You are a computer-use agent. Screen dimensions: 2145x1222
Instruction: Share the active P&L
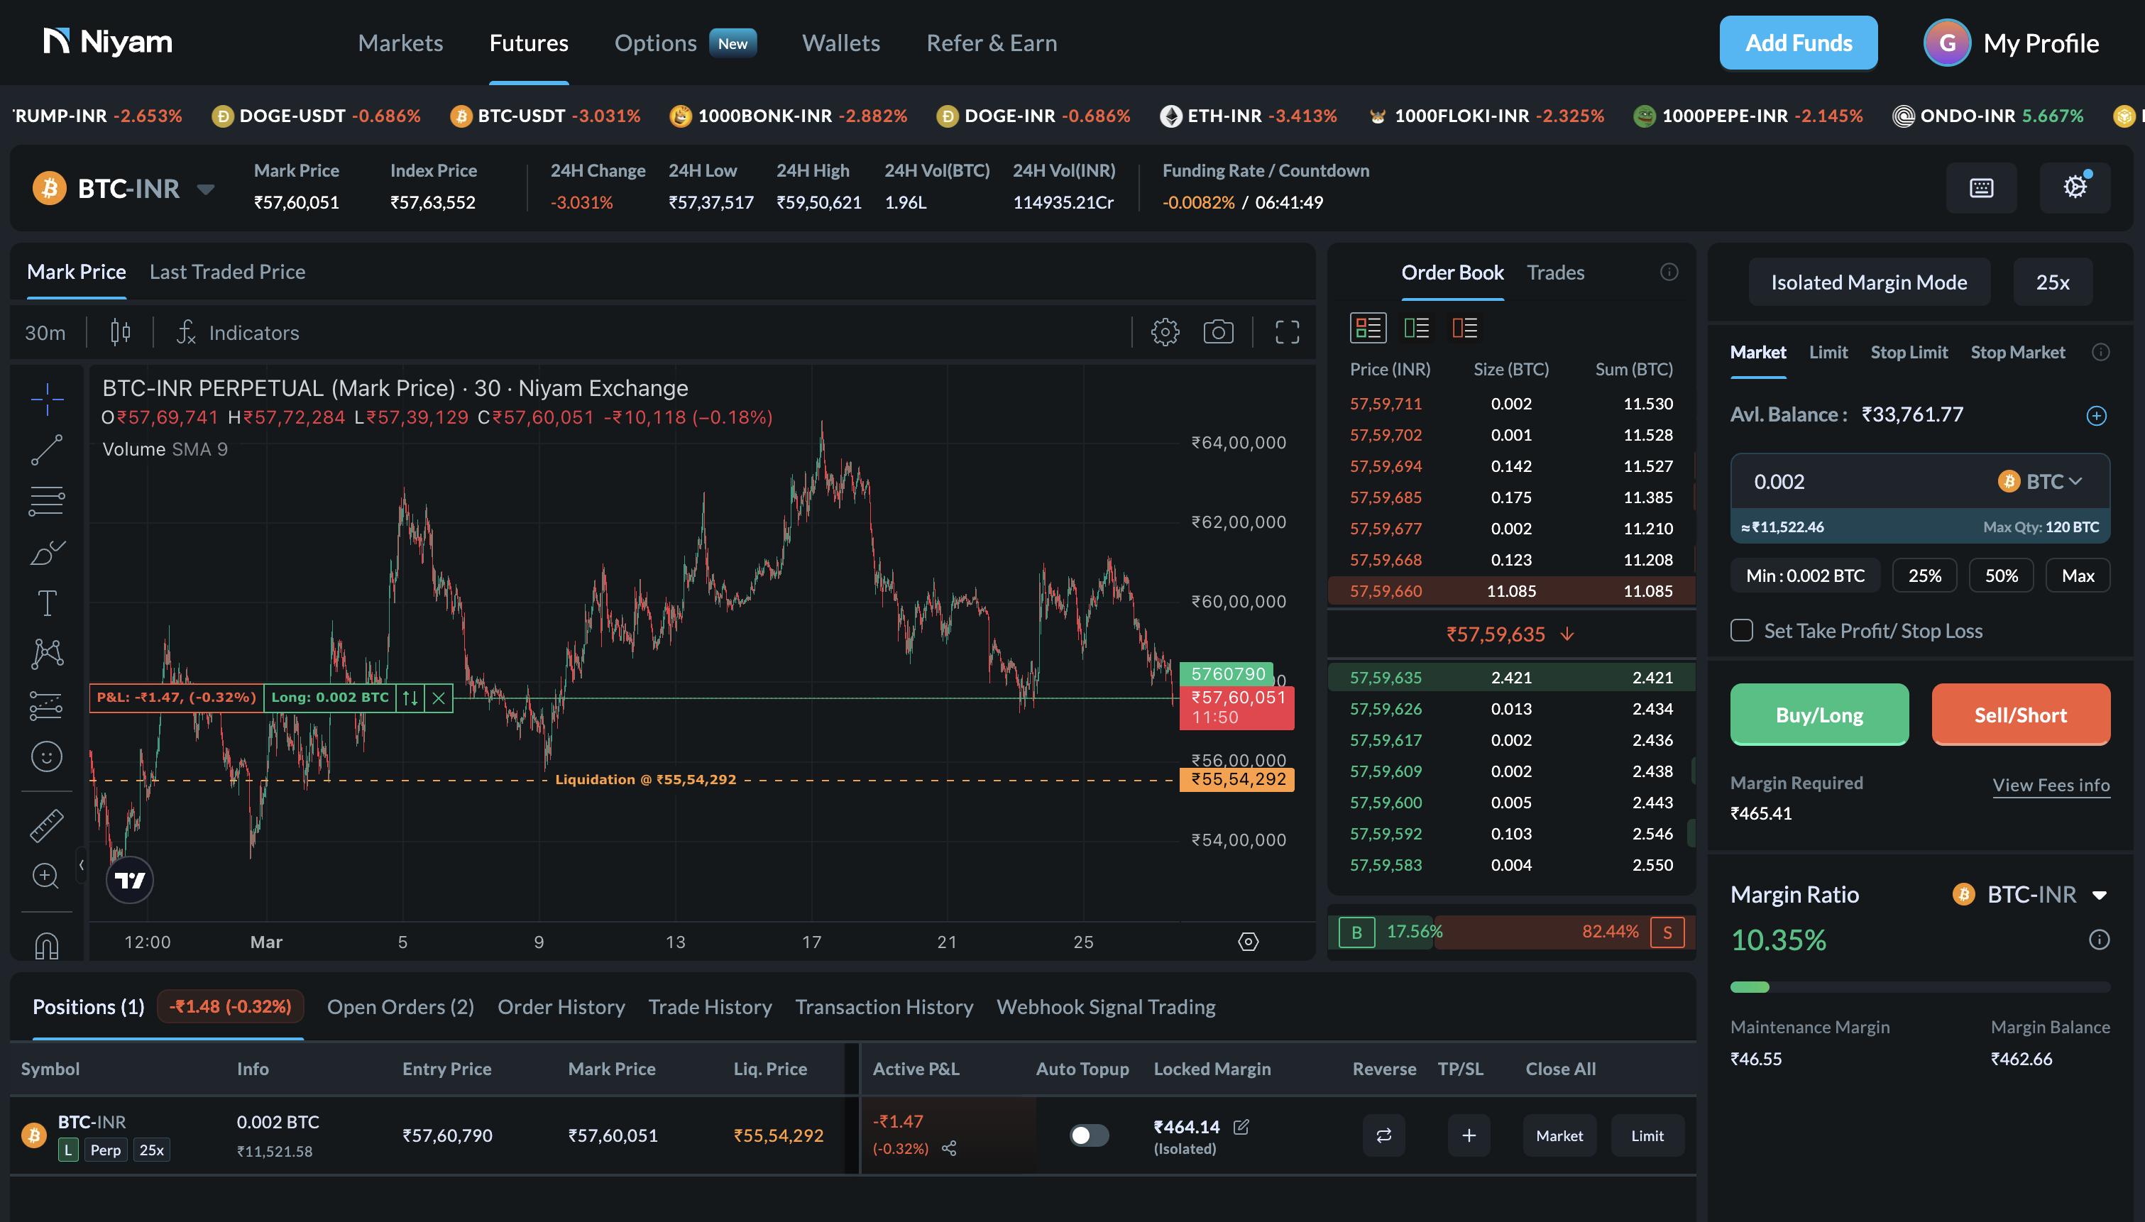click(x=949, y=1148)
